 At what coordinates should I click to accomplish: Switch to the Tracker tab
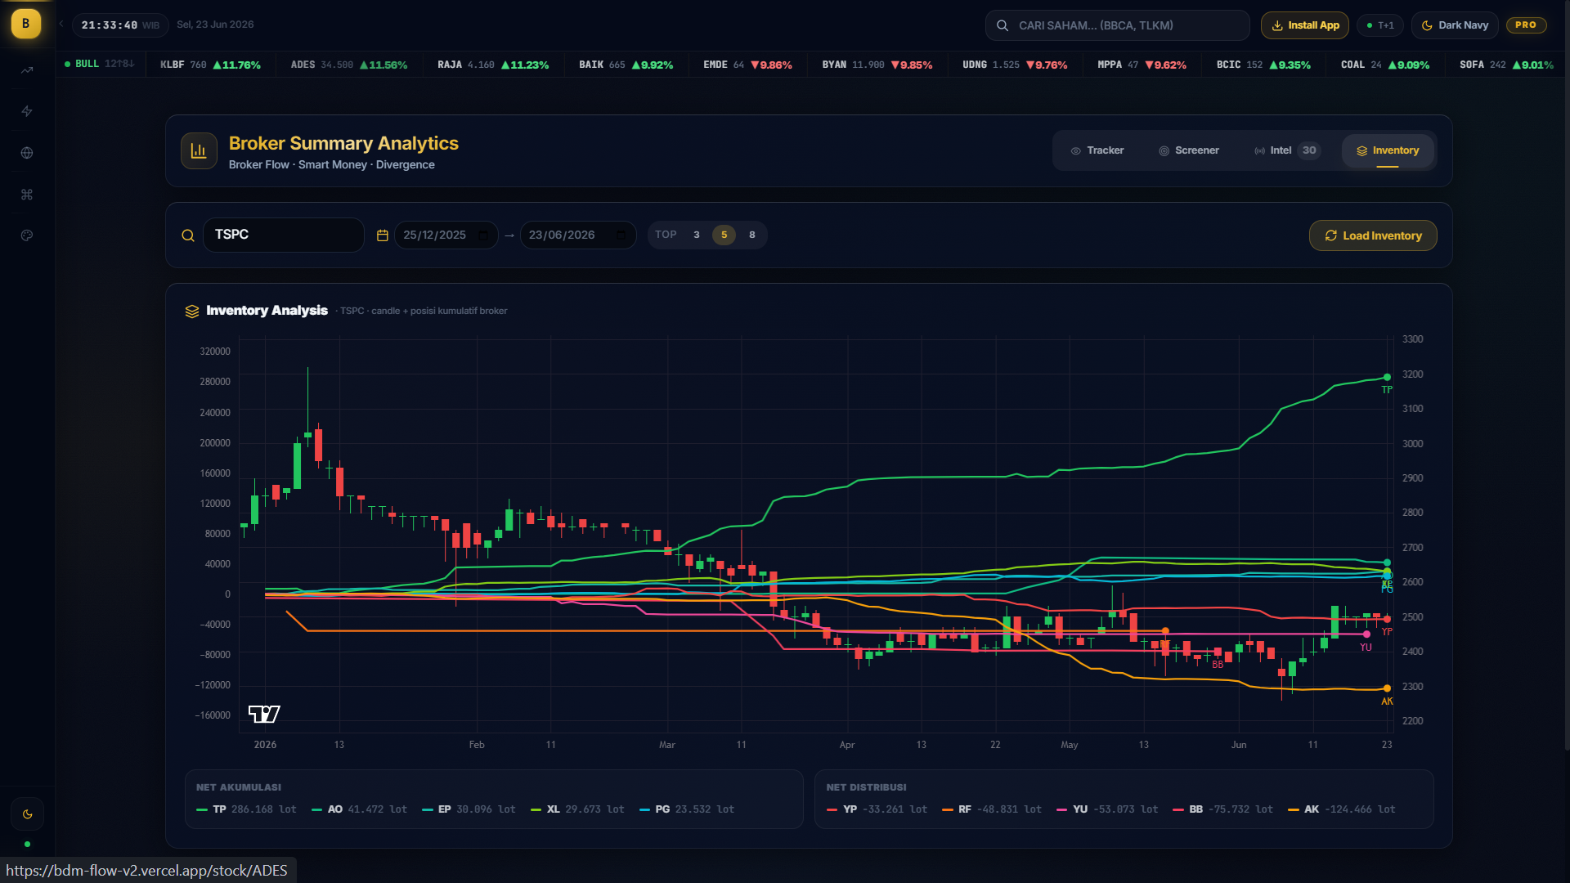point(1097,150)
